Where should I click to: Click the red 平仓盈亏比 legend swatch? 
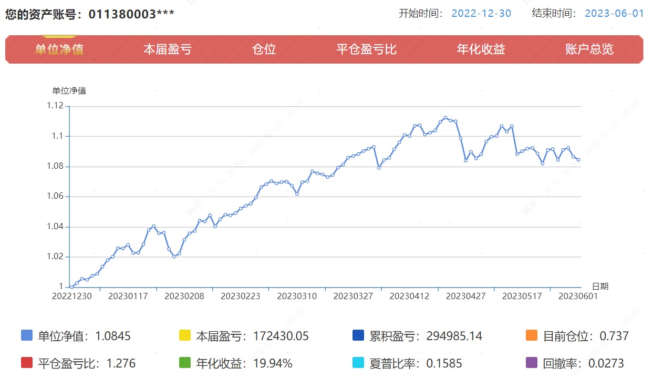(27, 363)
